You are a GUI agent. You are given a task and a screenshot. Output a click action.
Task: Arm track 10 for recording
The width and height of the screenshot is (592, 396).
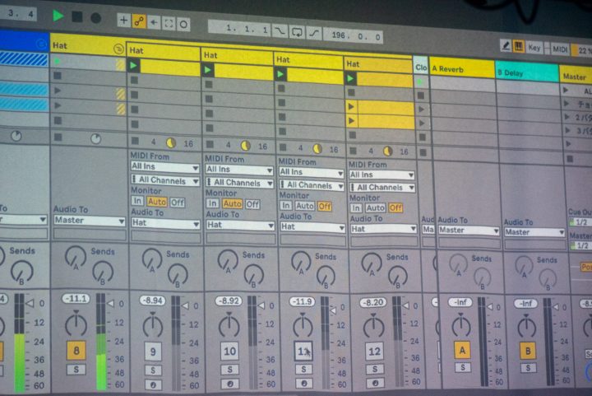pyautogui.click(x=229, y=384)
